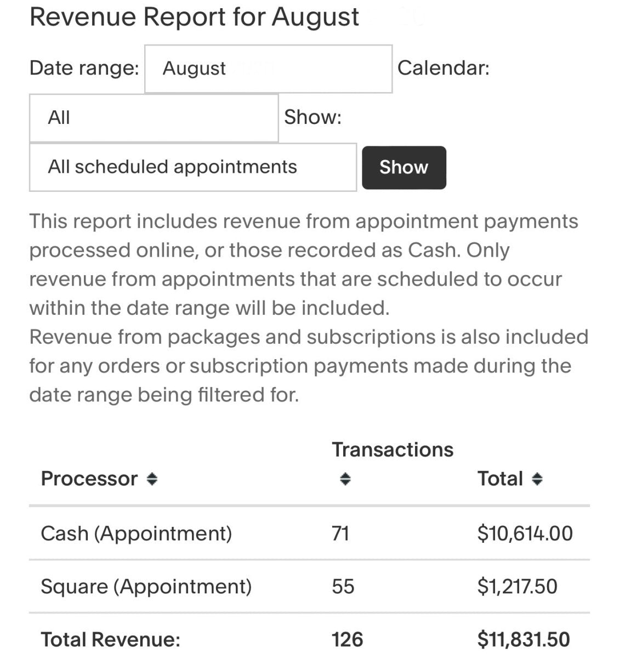
Task: Click the Processor column header text
Action: tap(89, 479)
